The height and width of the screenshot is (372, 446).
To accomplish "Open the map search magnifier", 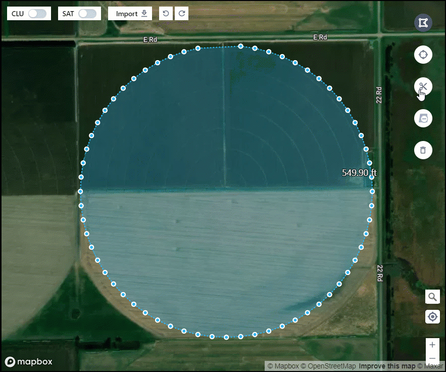I will (432, 297).
